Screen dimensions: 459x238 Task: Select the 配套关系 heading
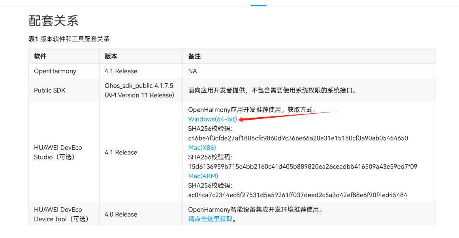point(54,21)
